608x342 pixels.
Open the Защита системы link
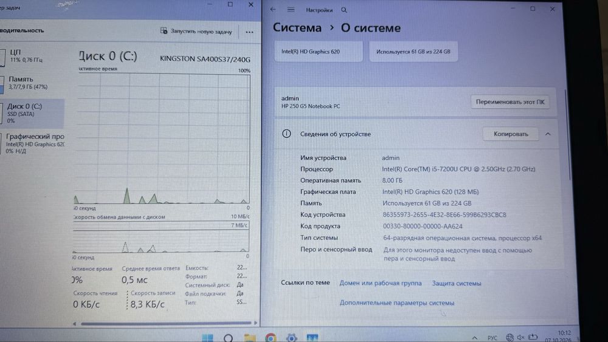[x=457, y=284]
